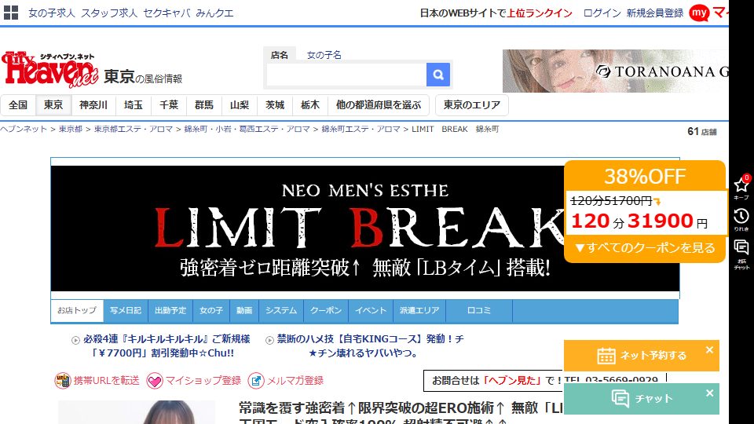
Task: Click 錦糸町エステ・アロマ breadcrumb link
Action: coord(361,129)
